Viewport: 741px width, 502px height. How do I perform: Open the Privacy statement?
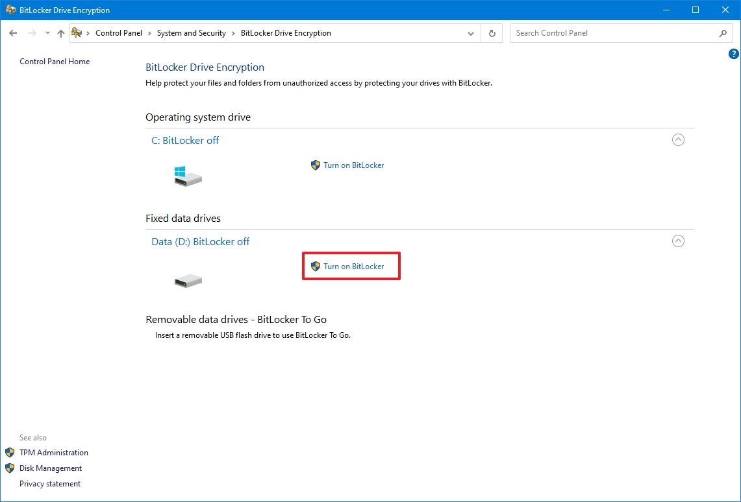50,483
